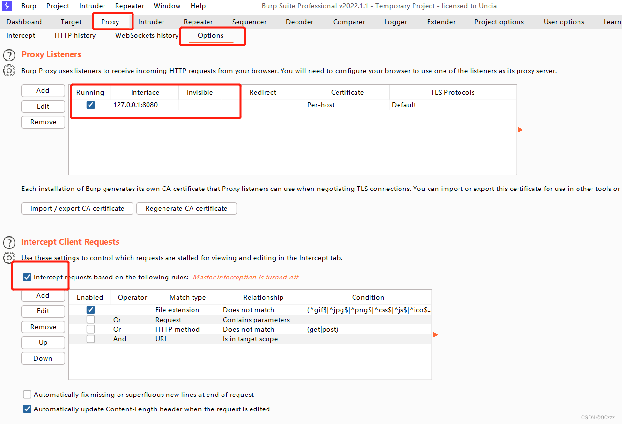Click Edit button for Proxy Listeners

43,106
